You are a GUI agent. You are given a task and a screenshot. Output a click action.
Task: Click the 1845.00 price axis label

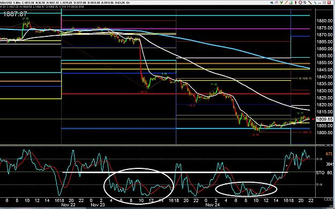point(324,70)
